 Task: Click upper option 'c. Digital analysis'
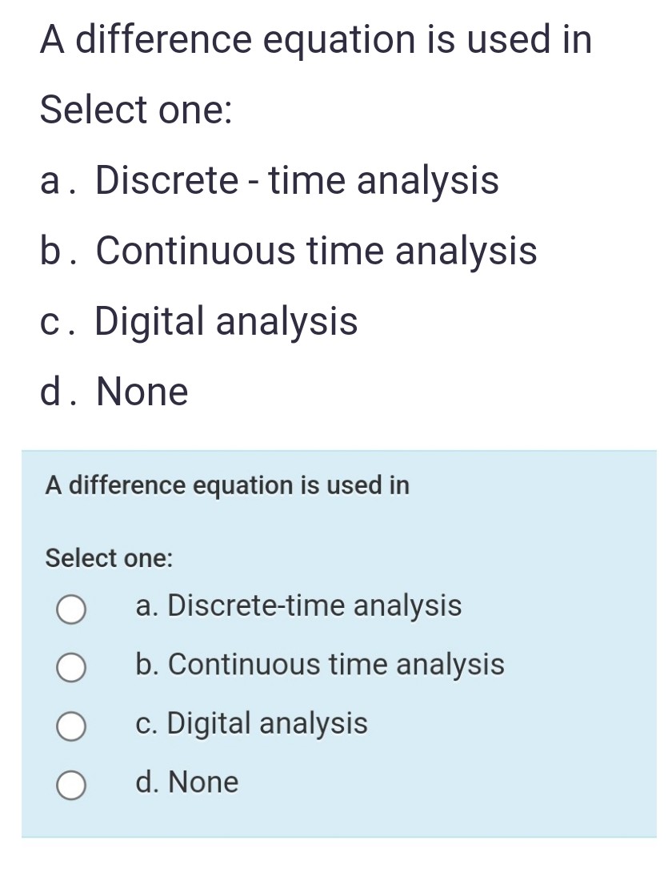click(198, 321)
